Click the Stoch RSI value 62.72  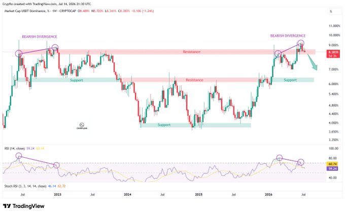coord(61,186)
